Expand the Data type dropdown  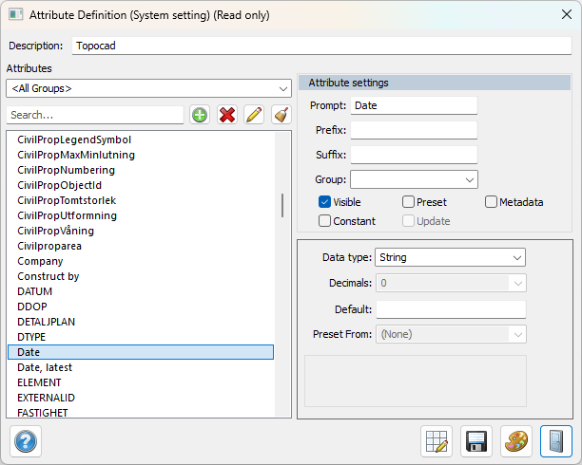pos(451,257)
